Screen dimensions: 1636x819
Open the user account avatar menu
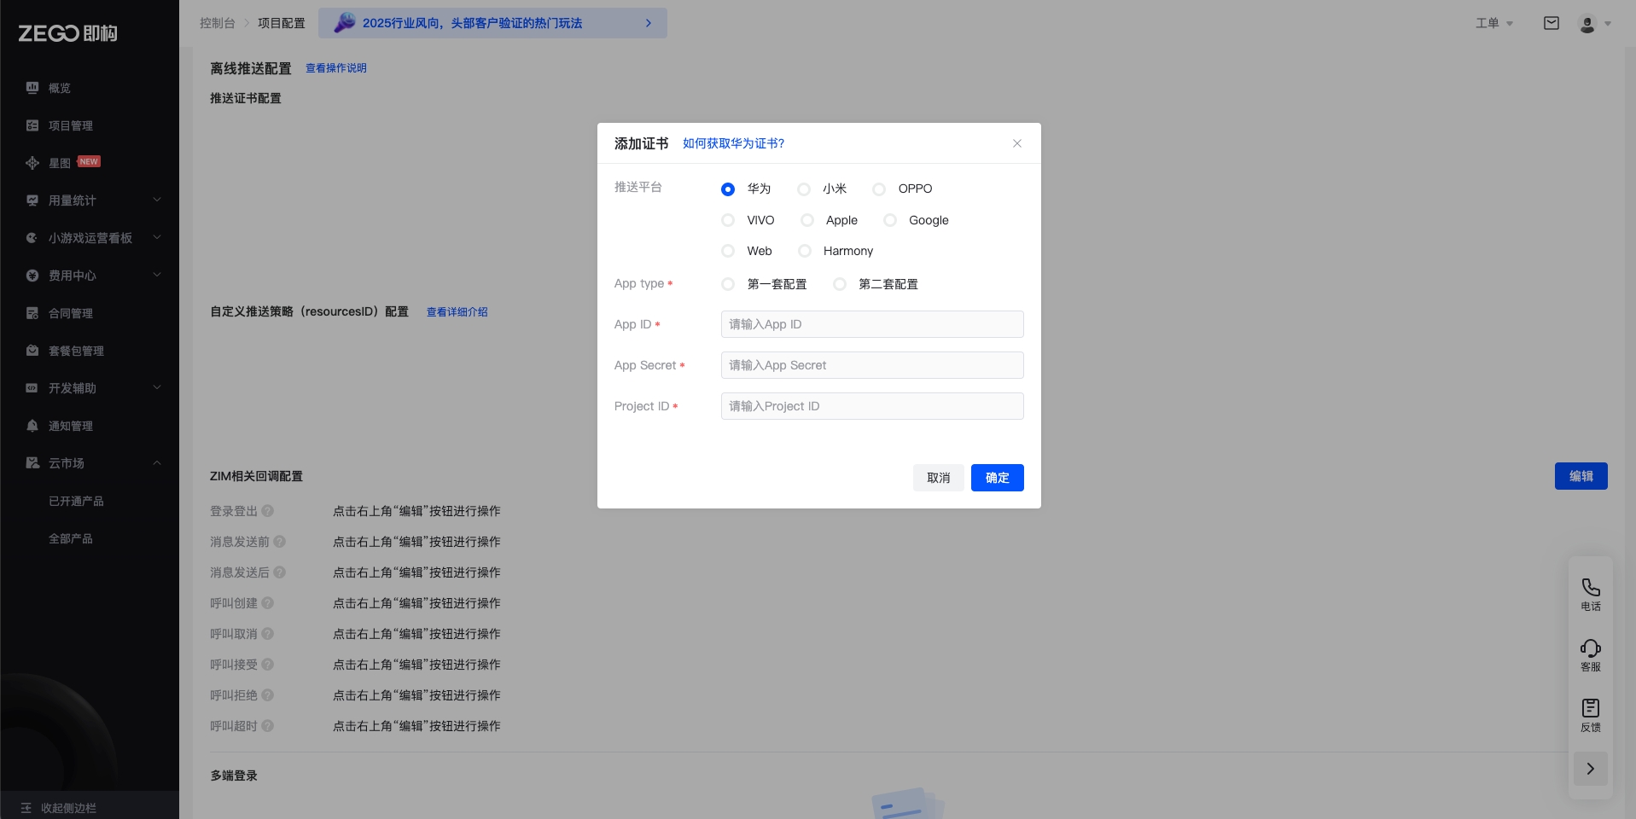(1593, 24)
